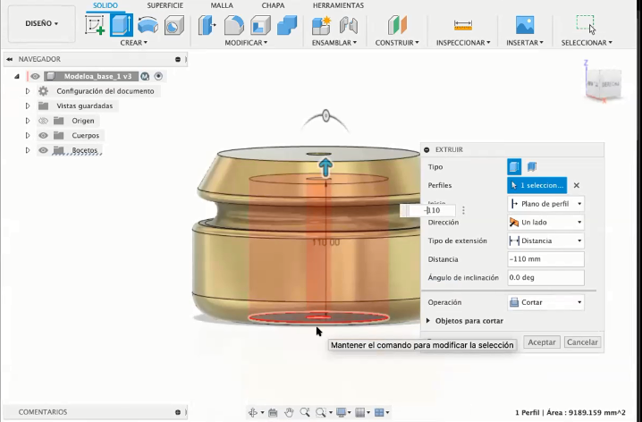
Task: Toggle visibility of Modeloa_base_1 v3 component
Action: (x=35, y=76)
